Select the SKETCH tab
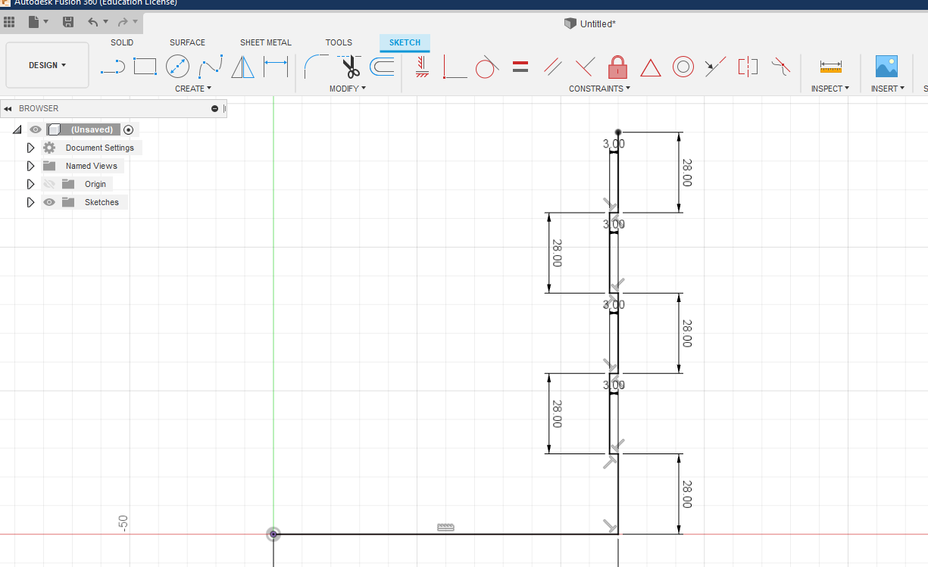 click(405, 42)
